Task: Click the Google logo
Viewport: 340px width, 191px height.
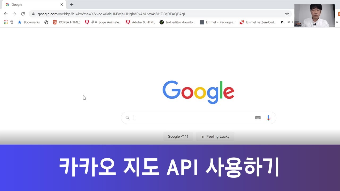Action: point(198,92)
